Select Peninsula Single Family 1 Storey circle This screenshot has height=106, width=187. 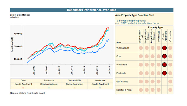coord(147,73)
